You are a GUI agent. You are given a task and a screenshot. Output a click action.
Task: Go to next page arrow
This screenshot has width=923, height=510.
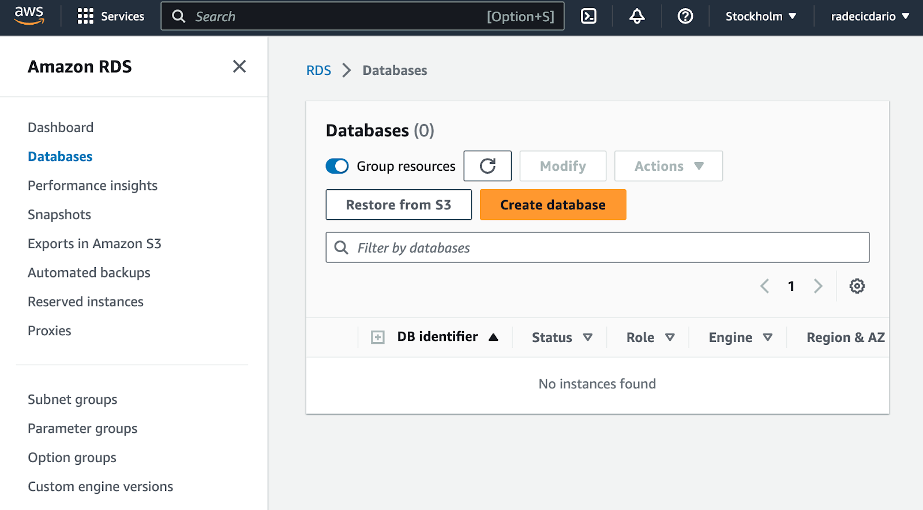point(818,286)
